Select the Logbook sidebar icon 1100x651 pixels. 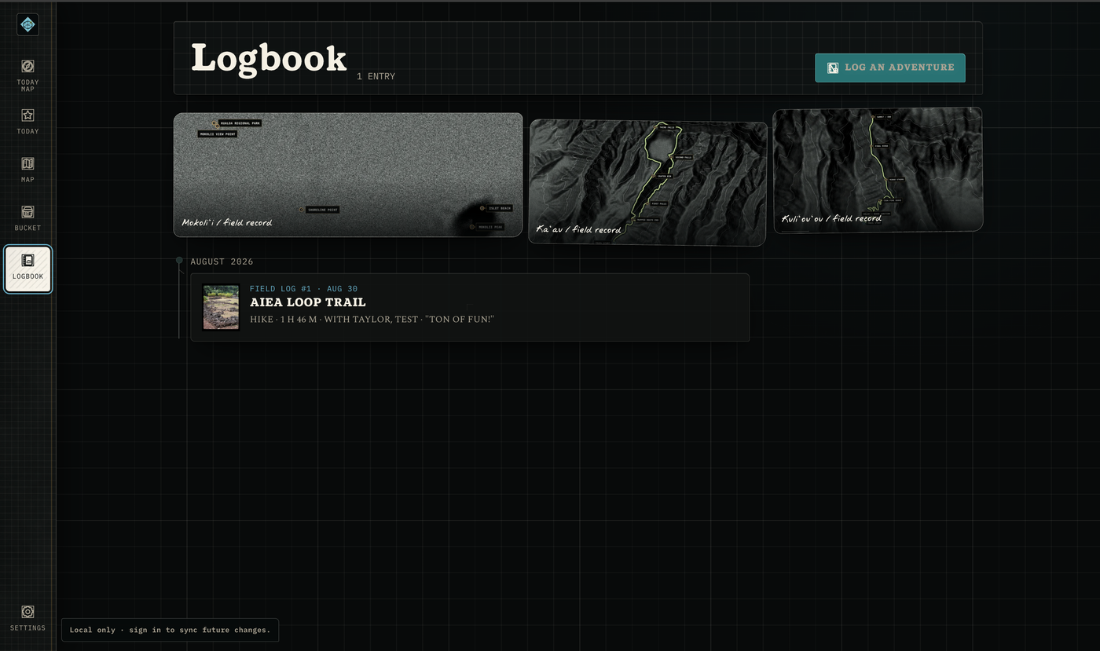[x=27, y=261]
